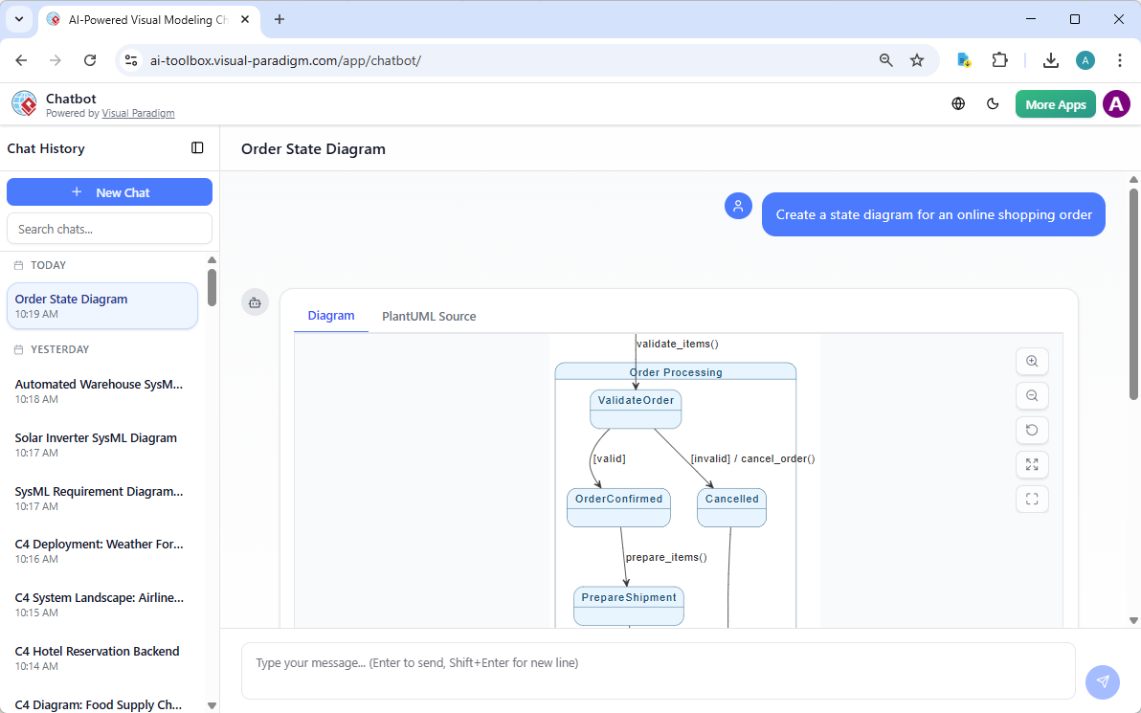Viewport: 1141px width, 713px height.
Task: Select the Diagram tab
Action: [x=331, y=316]
